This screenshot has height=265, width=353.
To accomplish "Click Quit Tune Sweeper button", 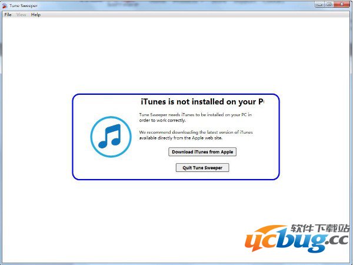I will (x=202, y=168).
